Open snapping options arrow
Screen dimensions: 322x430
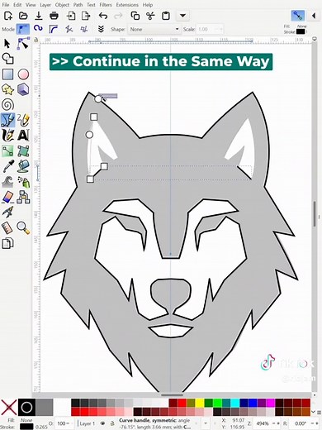tap(314, 16)
